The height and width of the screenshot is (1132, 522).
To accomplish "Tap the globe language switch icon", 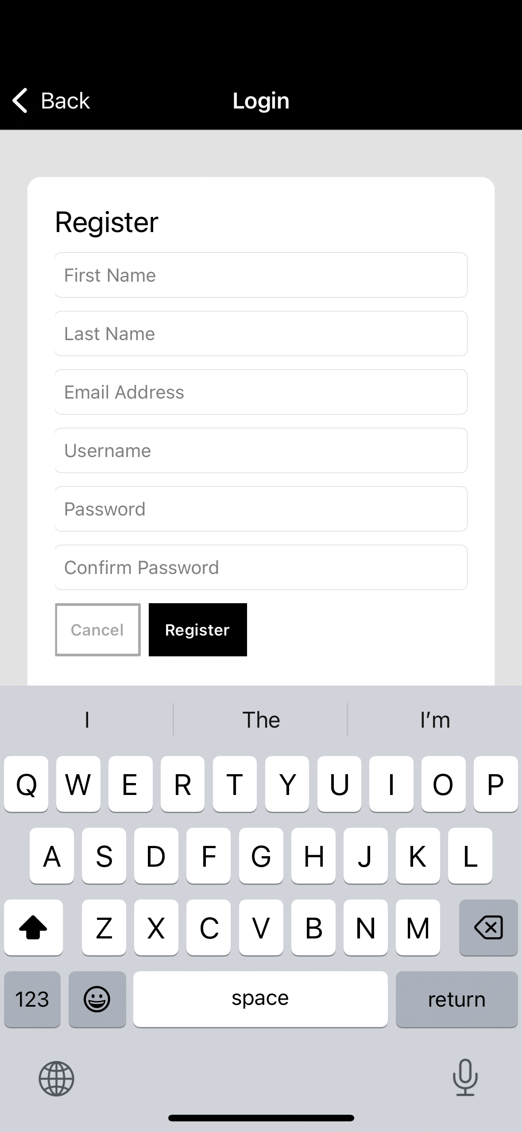I will (56, 1078).
